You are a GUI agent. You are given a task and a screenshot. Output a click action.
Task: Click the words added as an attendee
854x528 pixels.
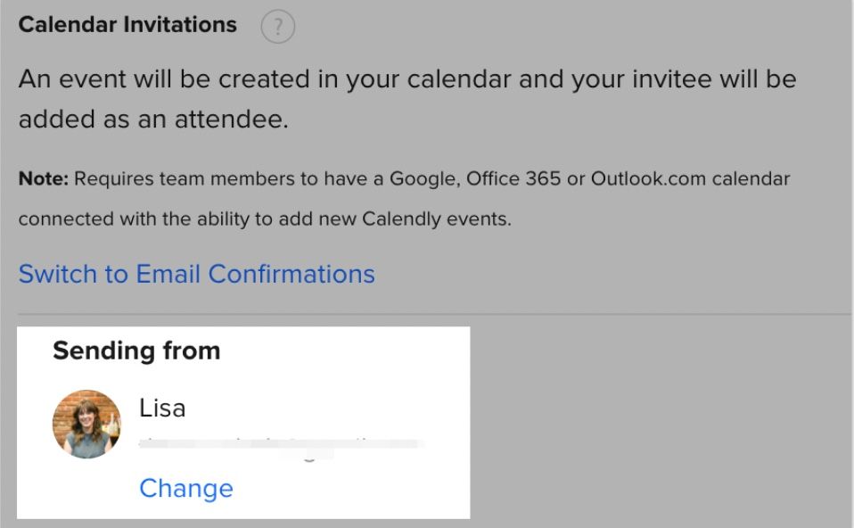pyautogui.click(x=153, y=120)
